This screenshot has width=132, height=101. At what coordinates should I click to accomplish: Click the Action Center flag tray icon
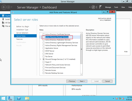point(116,98)
